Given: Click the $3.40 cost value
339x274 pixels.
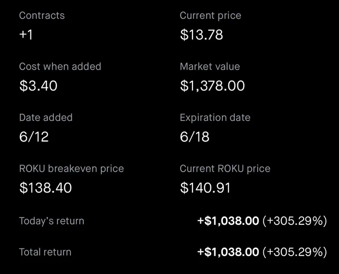Looking at the screenshot, I should (38, 86).
